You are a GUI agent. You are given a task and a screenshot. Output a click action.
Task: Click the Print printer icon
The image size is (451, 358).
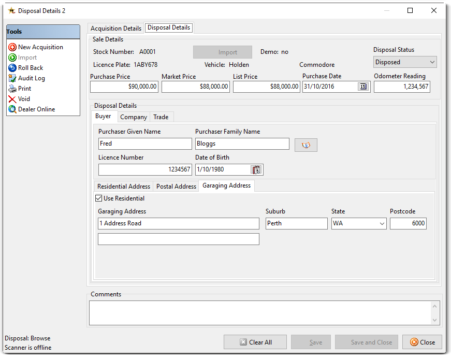tap(12, 89)
